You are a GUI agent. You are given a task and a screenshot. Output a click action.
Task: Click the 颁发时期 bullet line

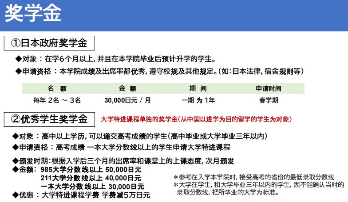(x=124, y=161)
